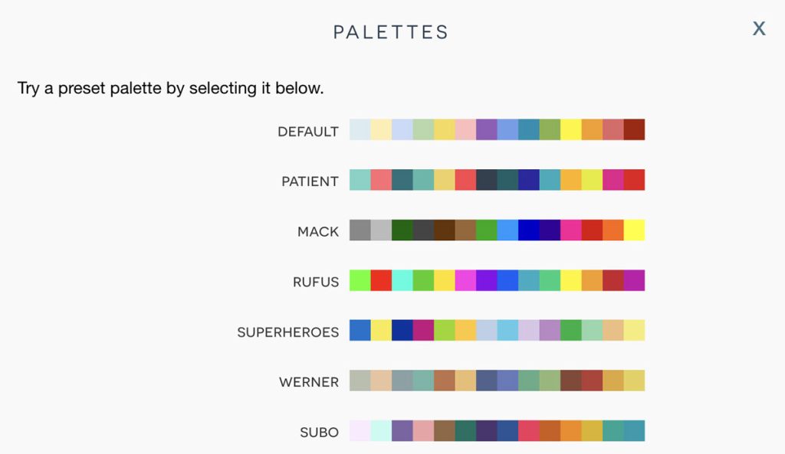785x454 pixels.
Task: Click the teal swatch ending the SUBO strip
Action: click(x=634, y=432)
